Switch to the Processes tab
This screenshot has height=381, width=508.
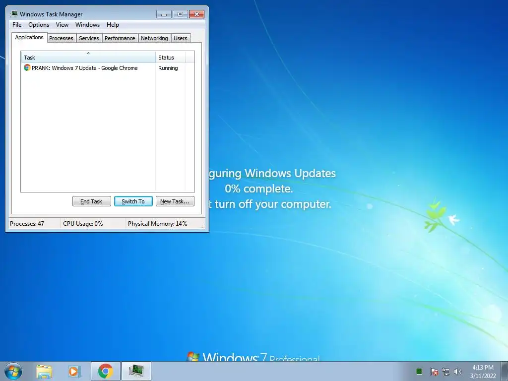pos(61,38)
